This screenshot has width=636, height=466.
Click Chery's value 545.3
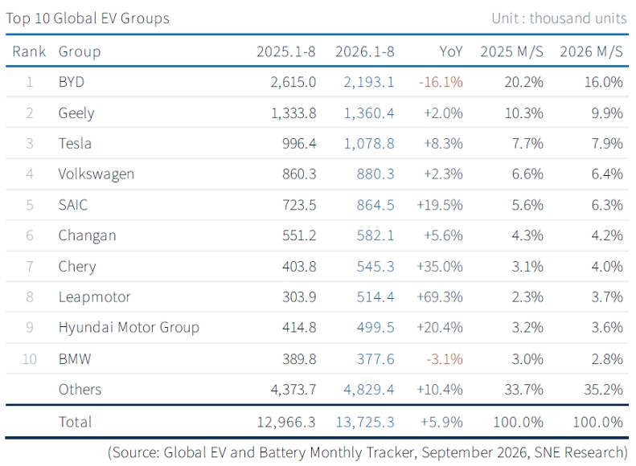[375, 267]
